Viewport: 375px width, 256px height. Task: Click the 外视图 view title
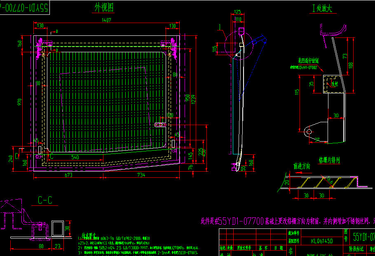[x=104, y=7]
